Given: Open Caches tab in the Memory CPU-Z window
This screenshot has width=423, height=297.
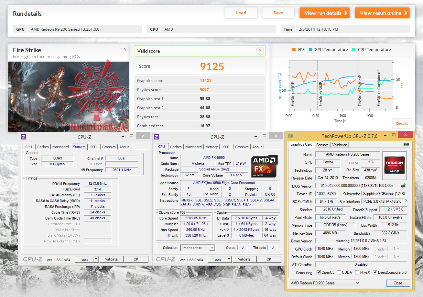Looking at the screenshot, I should pyautogui.click(x=43, y=147).
